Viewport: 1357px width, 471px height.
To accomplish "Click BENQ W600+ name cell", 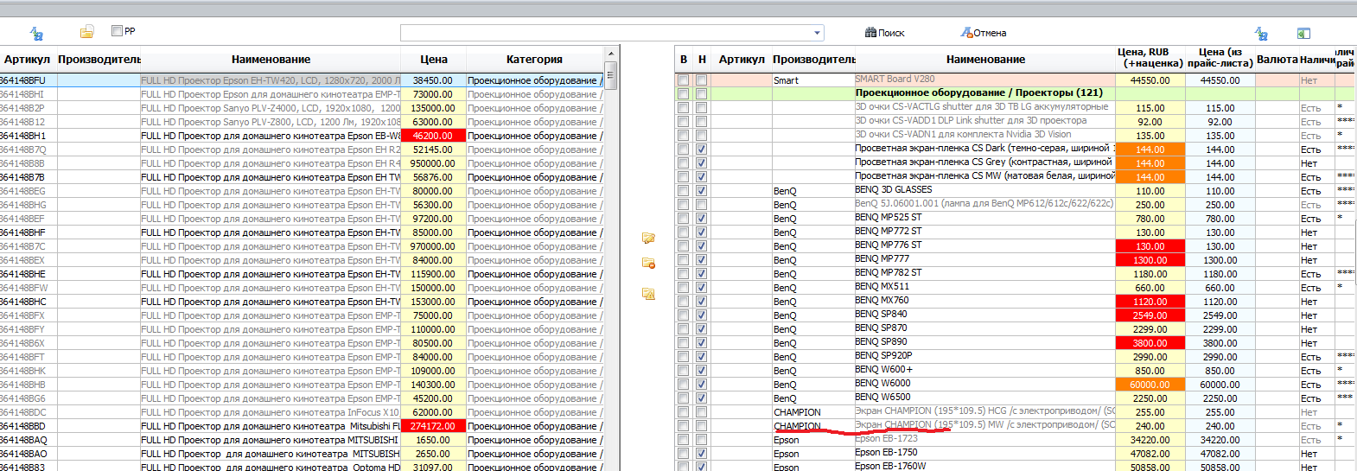I will [x=984, y=370].
